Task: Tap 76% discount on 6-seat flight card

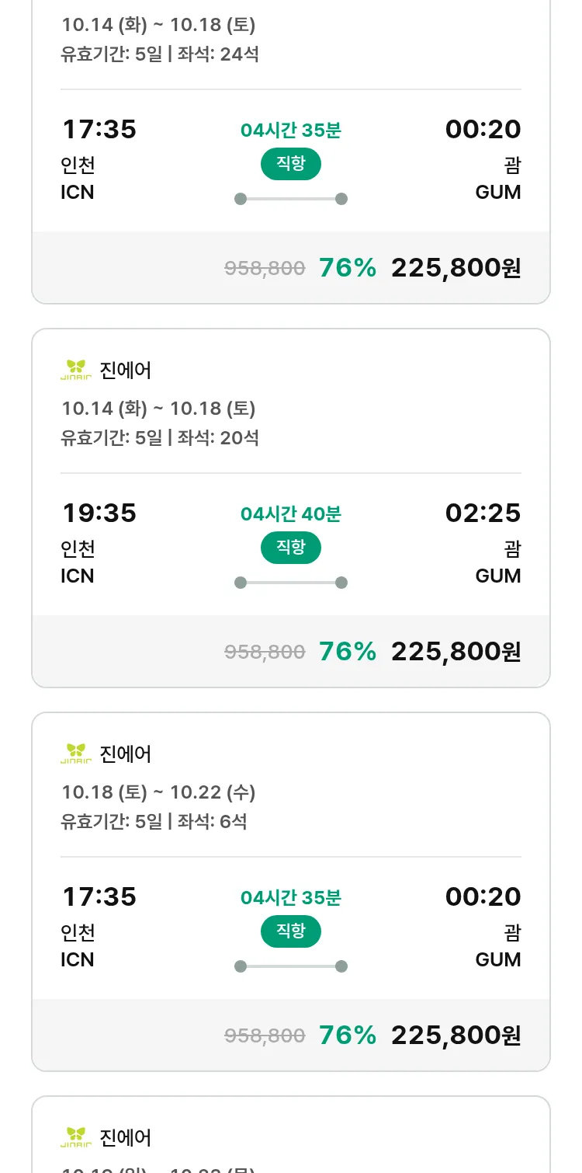Action: point(348,1035)
